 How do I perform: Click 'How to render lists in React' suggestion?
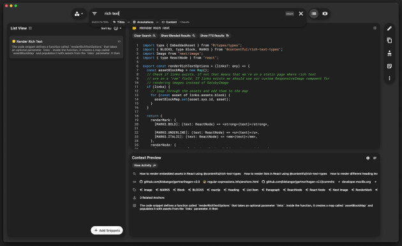click(x=285, y=174)
